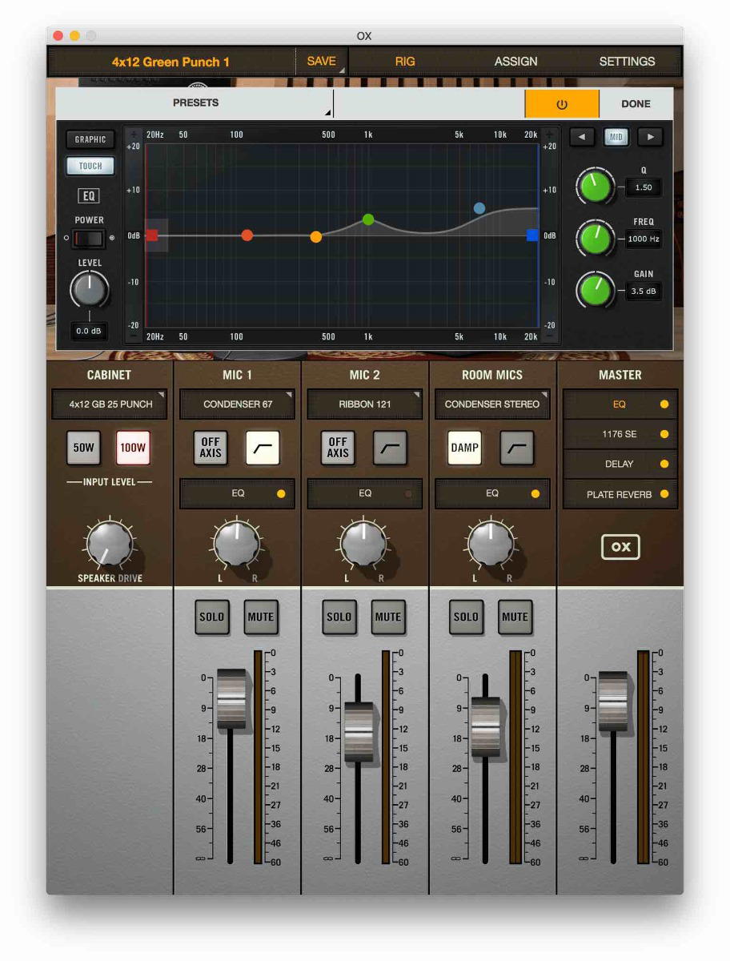Solo the MIC 1 channel
The image size is (730, 961).
coord(212,617)
